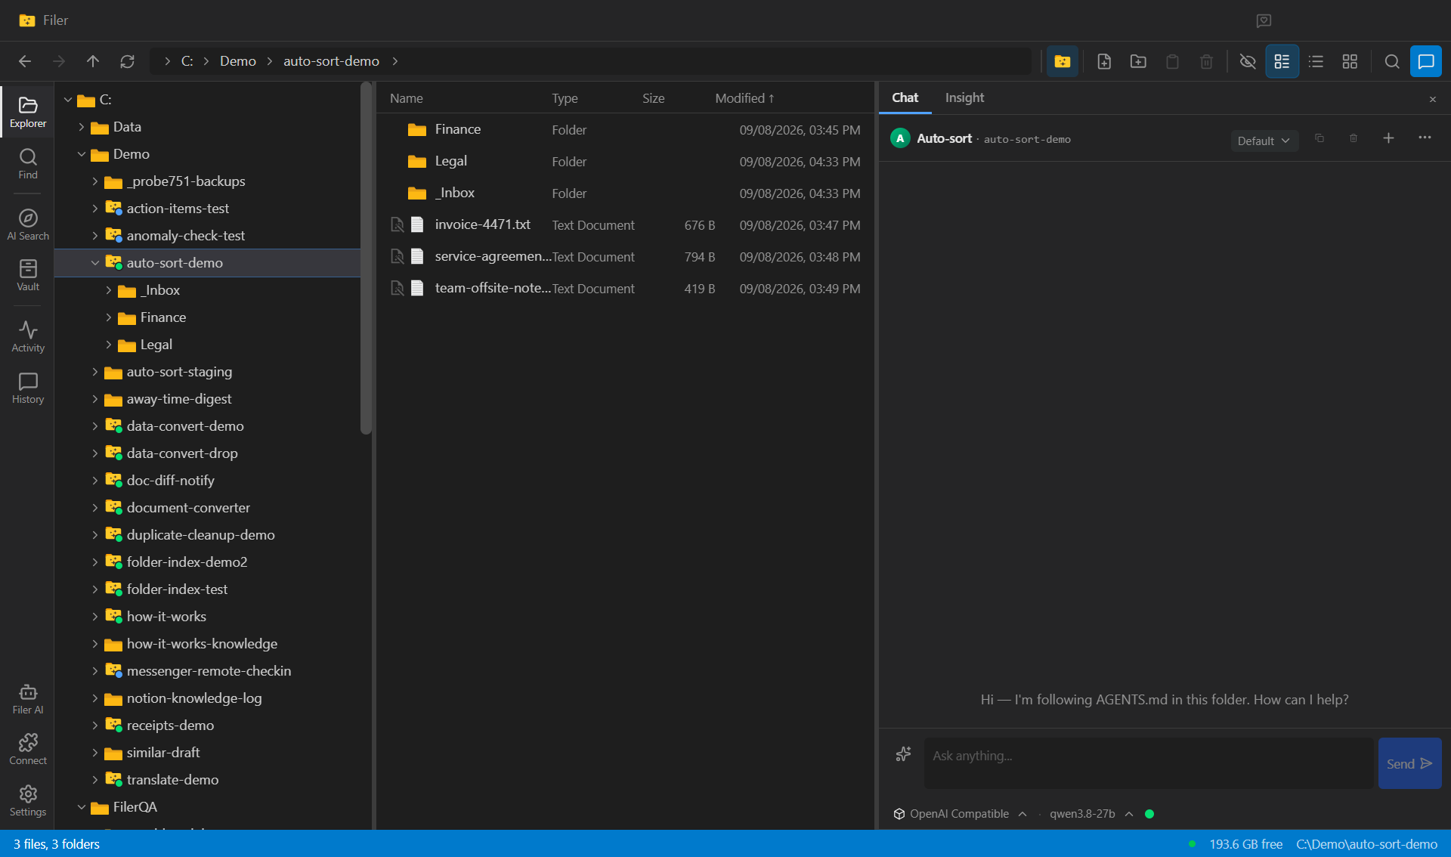Open search from the toolbar magnifier
1451x857 pixels.
(x=1391, y=61)
